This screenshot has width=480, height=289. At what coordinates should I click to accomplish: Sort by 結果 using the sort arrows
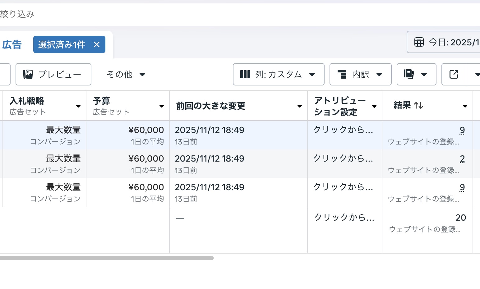click(418, 106)
